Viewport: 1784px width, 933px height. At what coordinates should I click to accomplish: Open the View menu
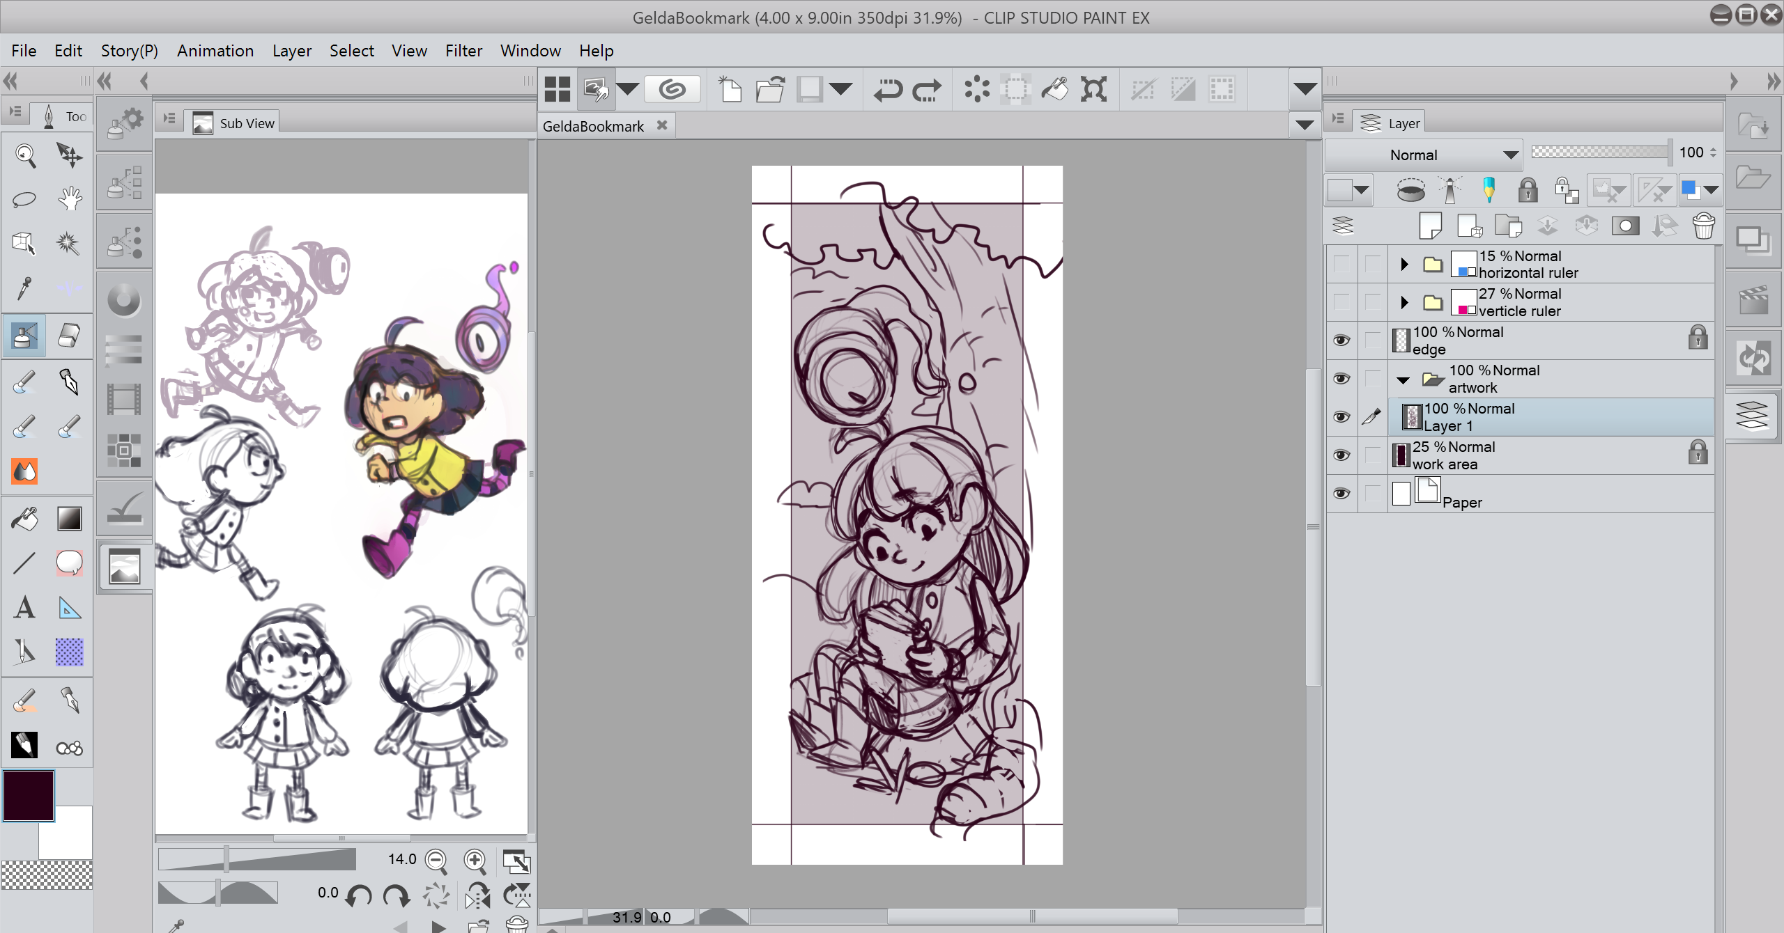tap(409, 51)
